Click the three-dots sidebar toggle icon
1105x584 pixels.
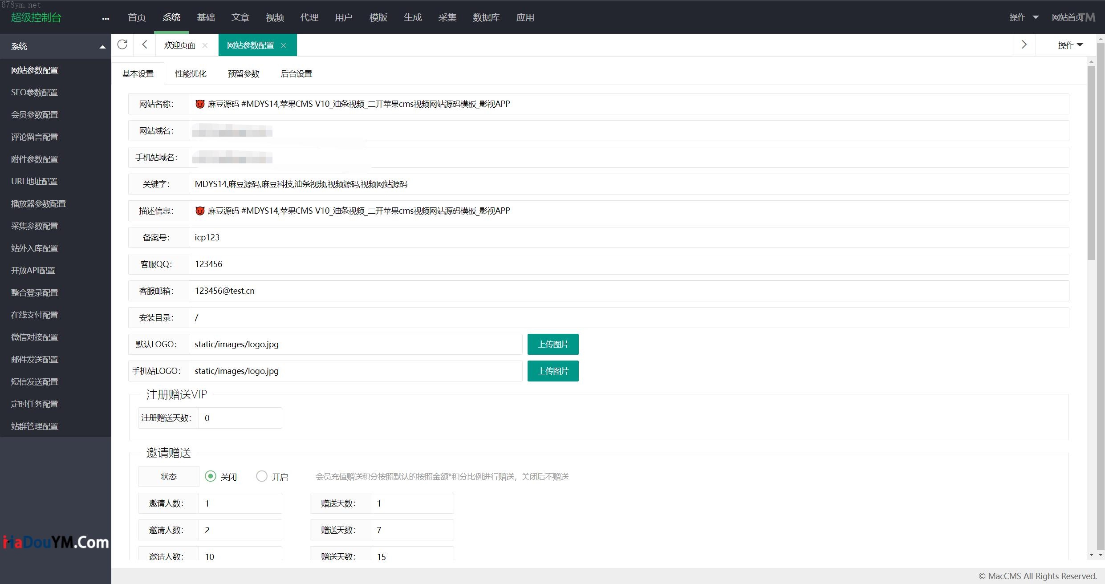(x=106, y=18)
